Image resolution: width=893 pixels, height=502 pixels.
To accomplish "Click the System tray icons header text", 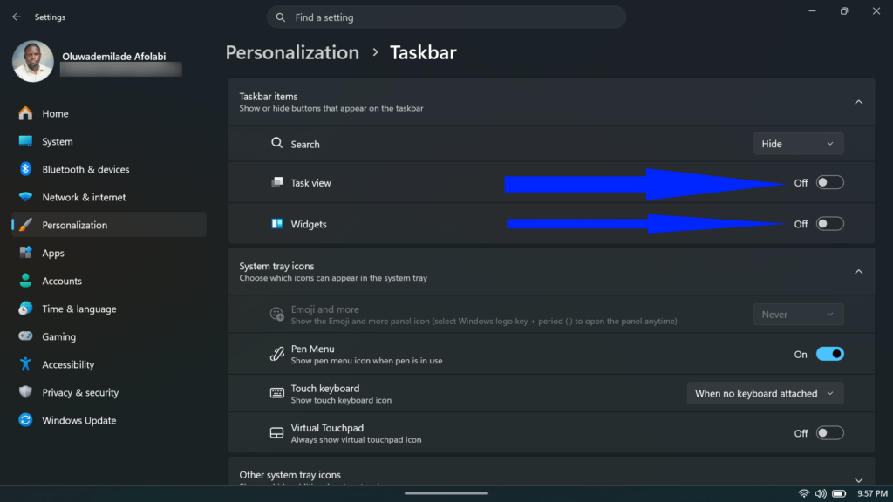I will click(276, 266).
